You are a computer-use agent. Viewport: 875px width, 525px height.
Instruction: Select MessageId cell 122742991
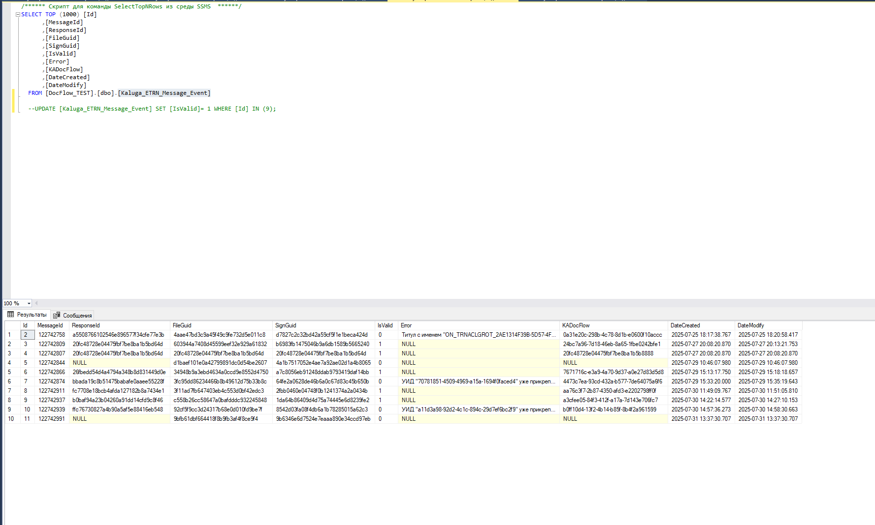click(52, 419)
